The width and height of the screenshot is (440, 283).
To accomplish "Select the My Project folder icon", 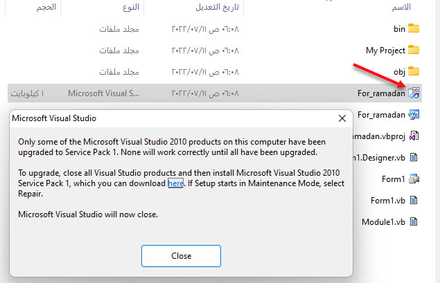I will (414, 50).
